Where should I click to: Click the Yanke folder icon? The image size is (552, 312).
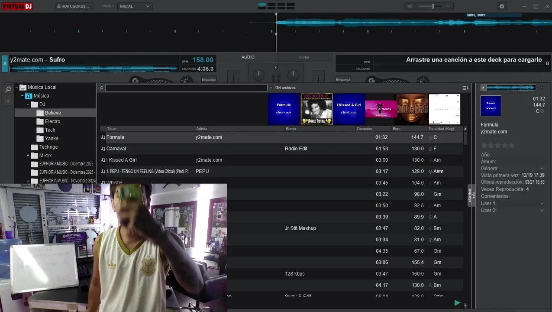point(40,138)
